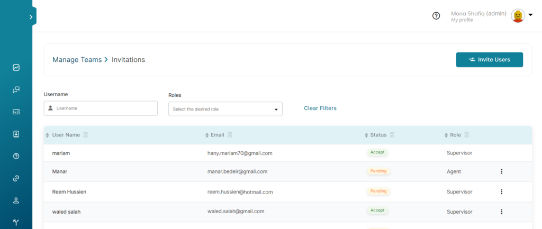
Task: Click the Pending badge in Manar row
Action: coord(378,171)
